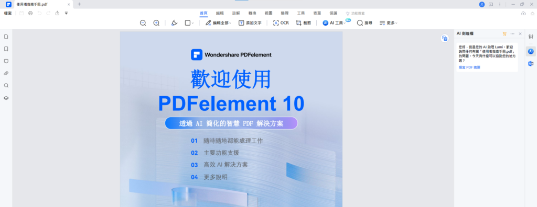Click the user account avatar icon
537x207 pixels.
(x=482, y=4)
